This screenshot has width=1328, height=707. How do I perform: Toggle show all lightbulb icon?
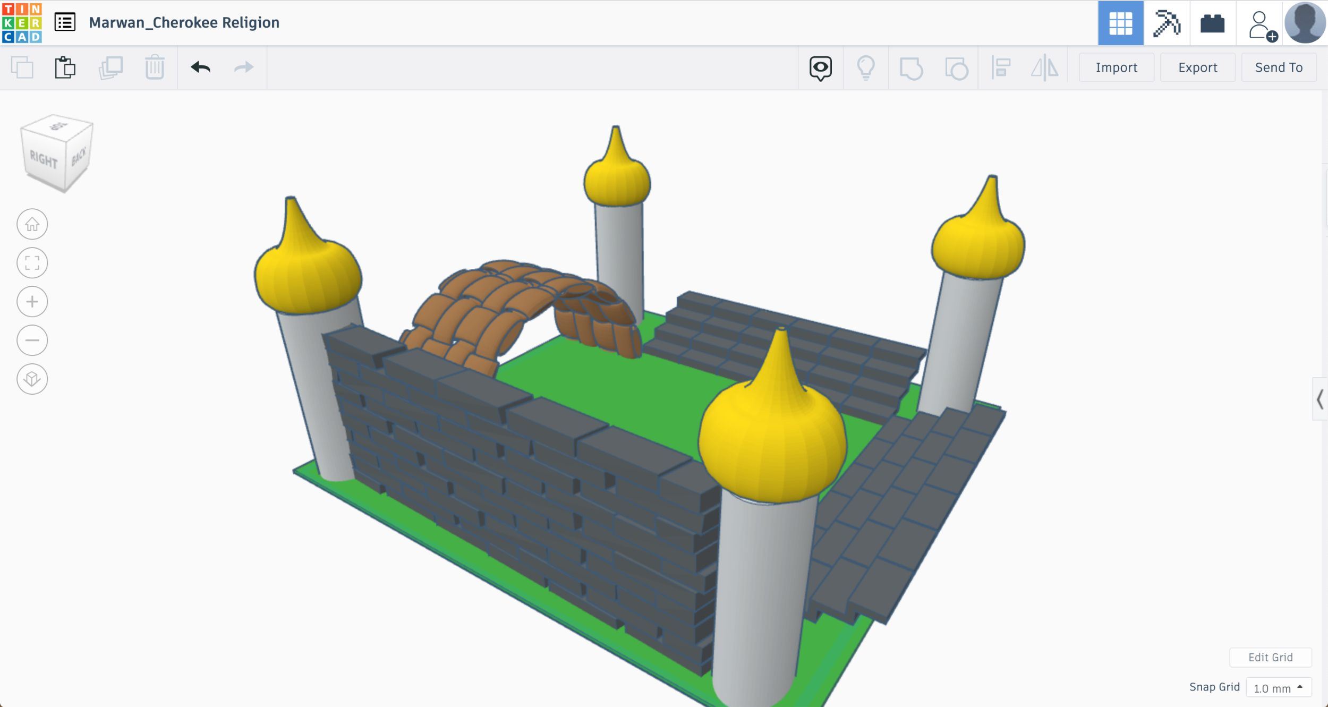pyautogui.click(x=865, y=68)
